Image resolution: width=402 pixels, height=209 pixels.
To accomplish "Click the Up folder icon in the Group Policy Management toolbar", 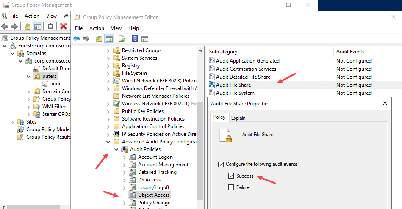I will point(28,26).
